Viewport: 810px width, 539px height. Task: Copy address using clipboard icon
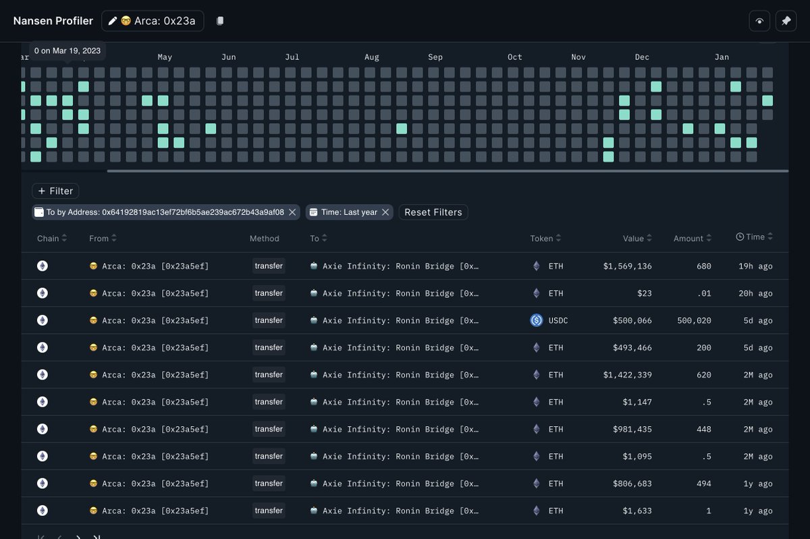click(x=219, y=21)
